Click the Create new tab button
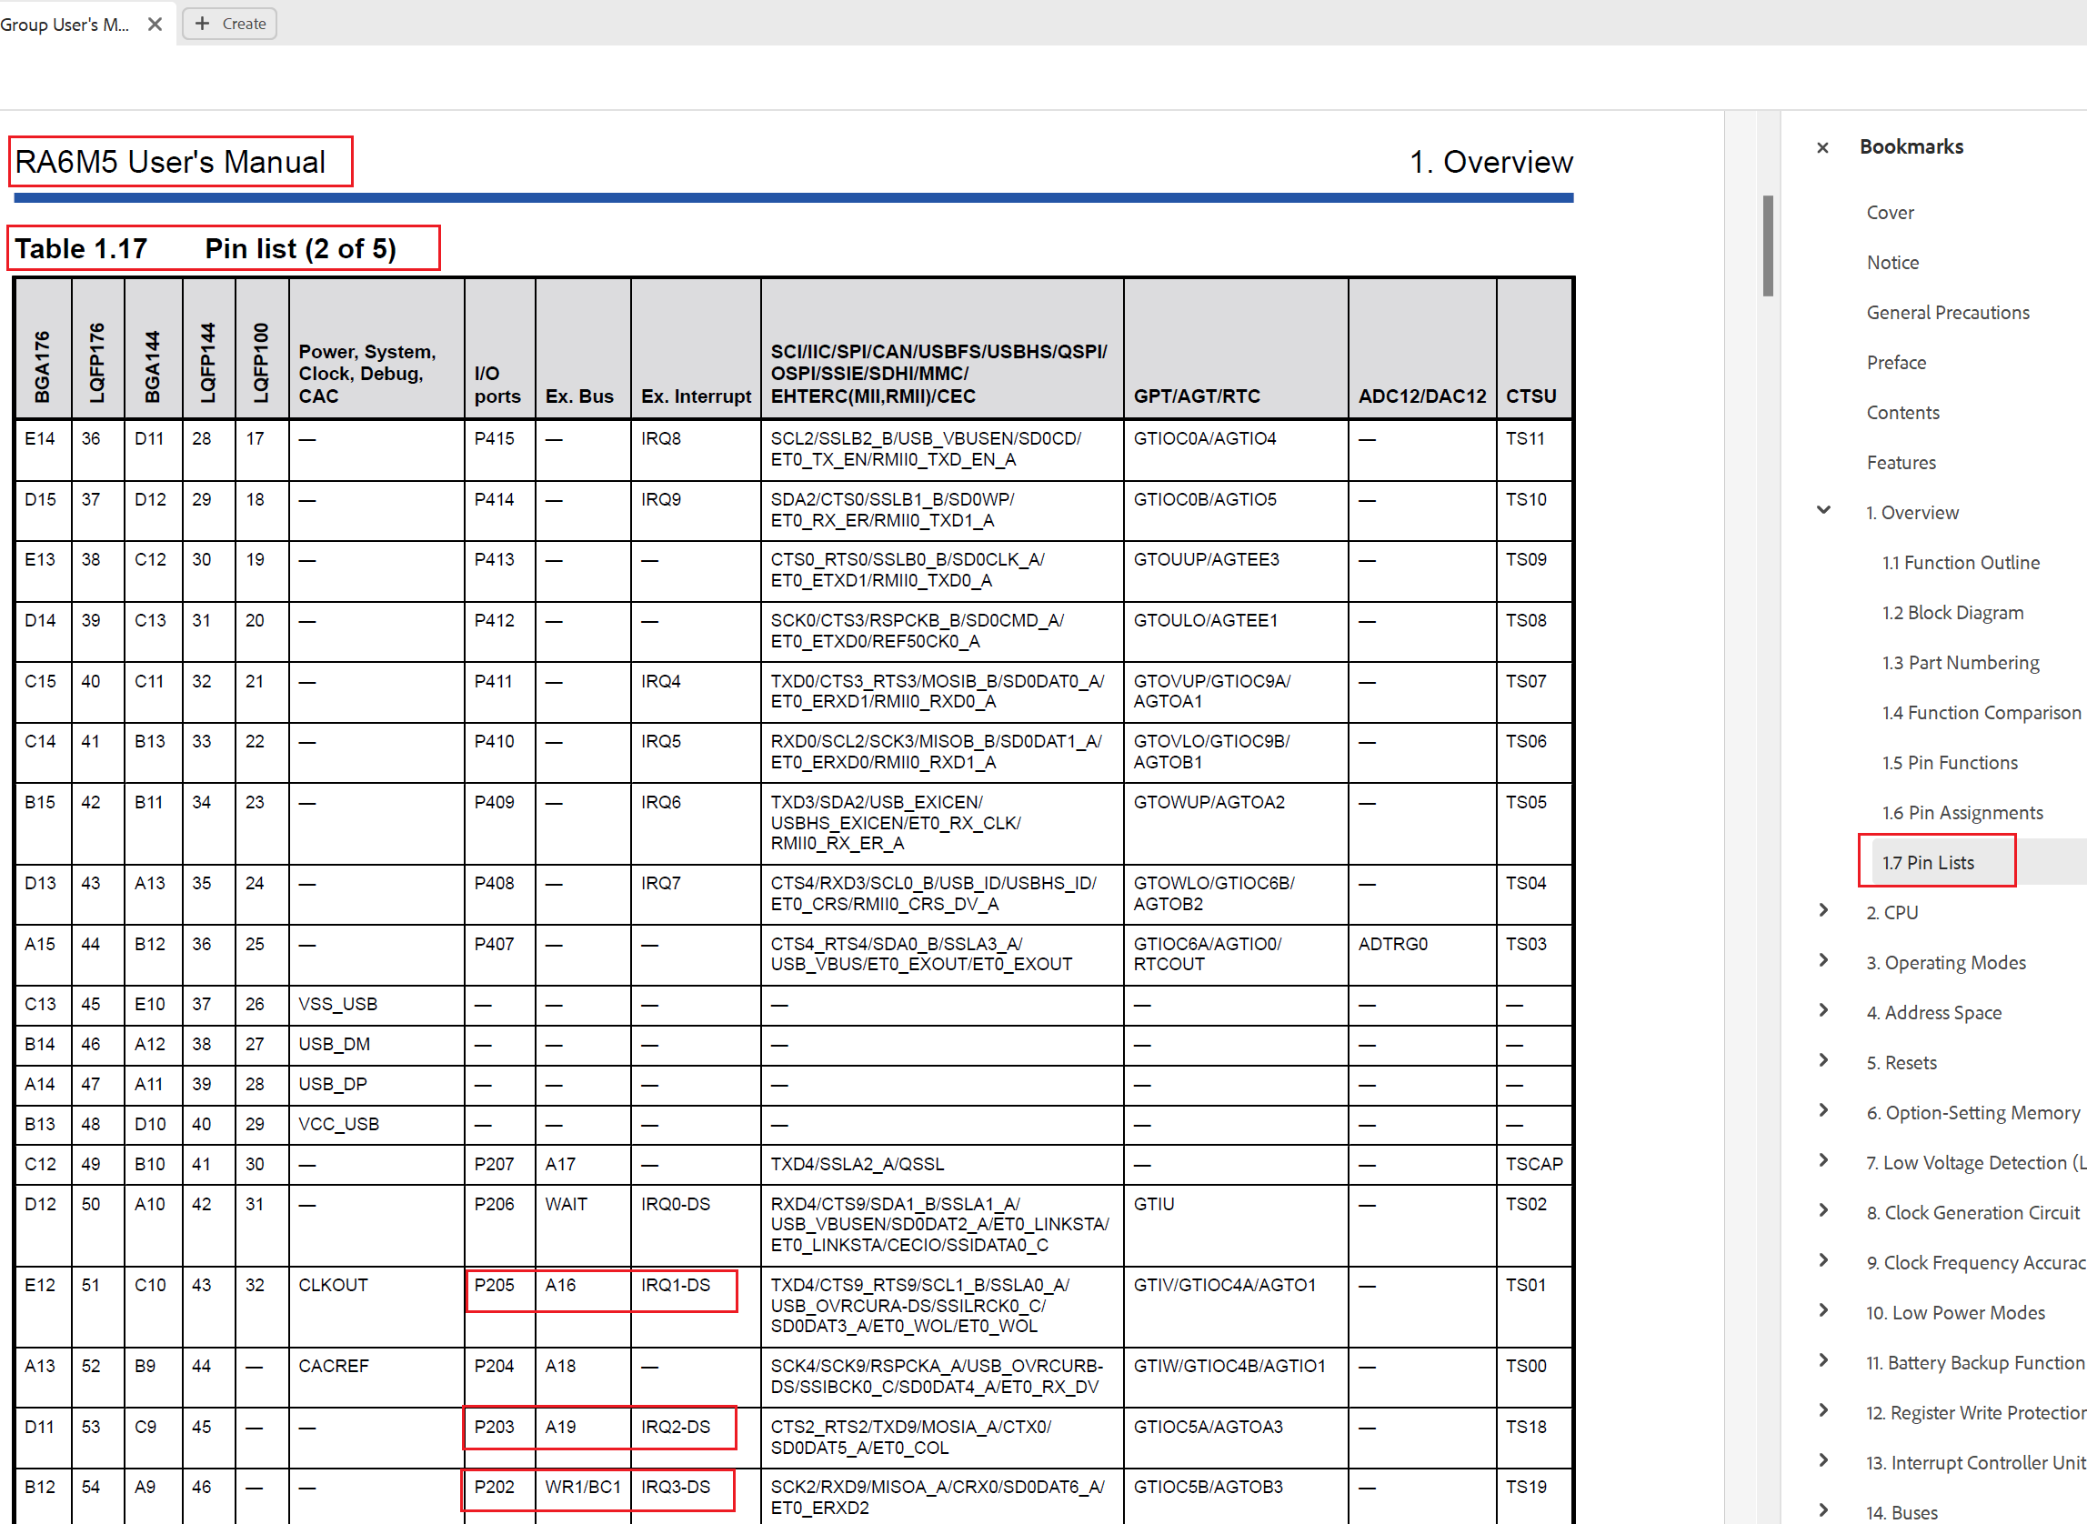The width and height of the screenshot is (2087, 1524). [230, 24]
